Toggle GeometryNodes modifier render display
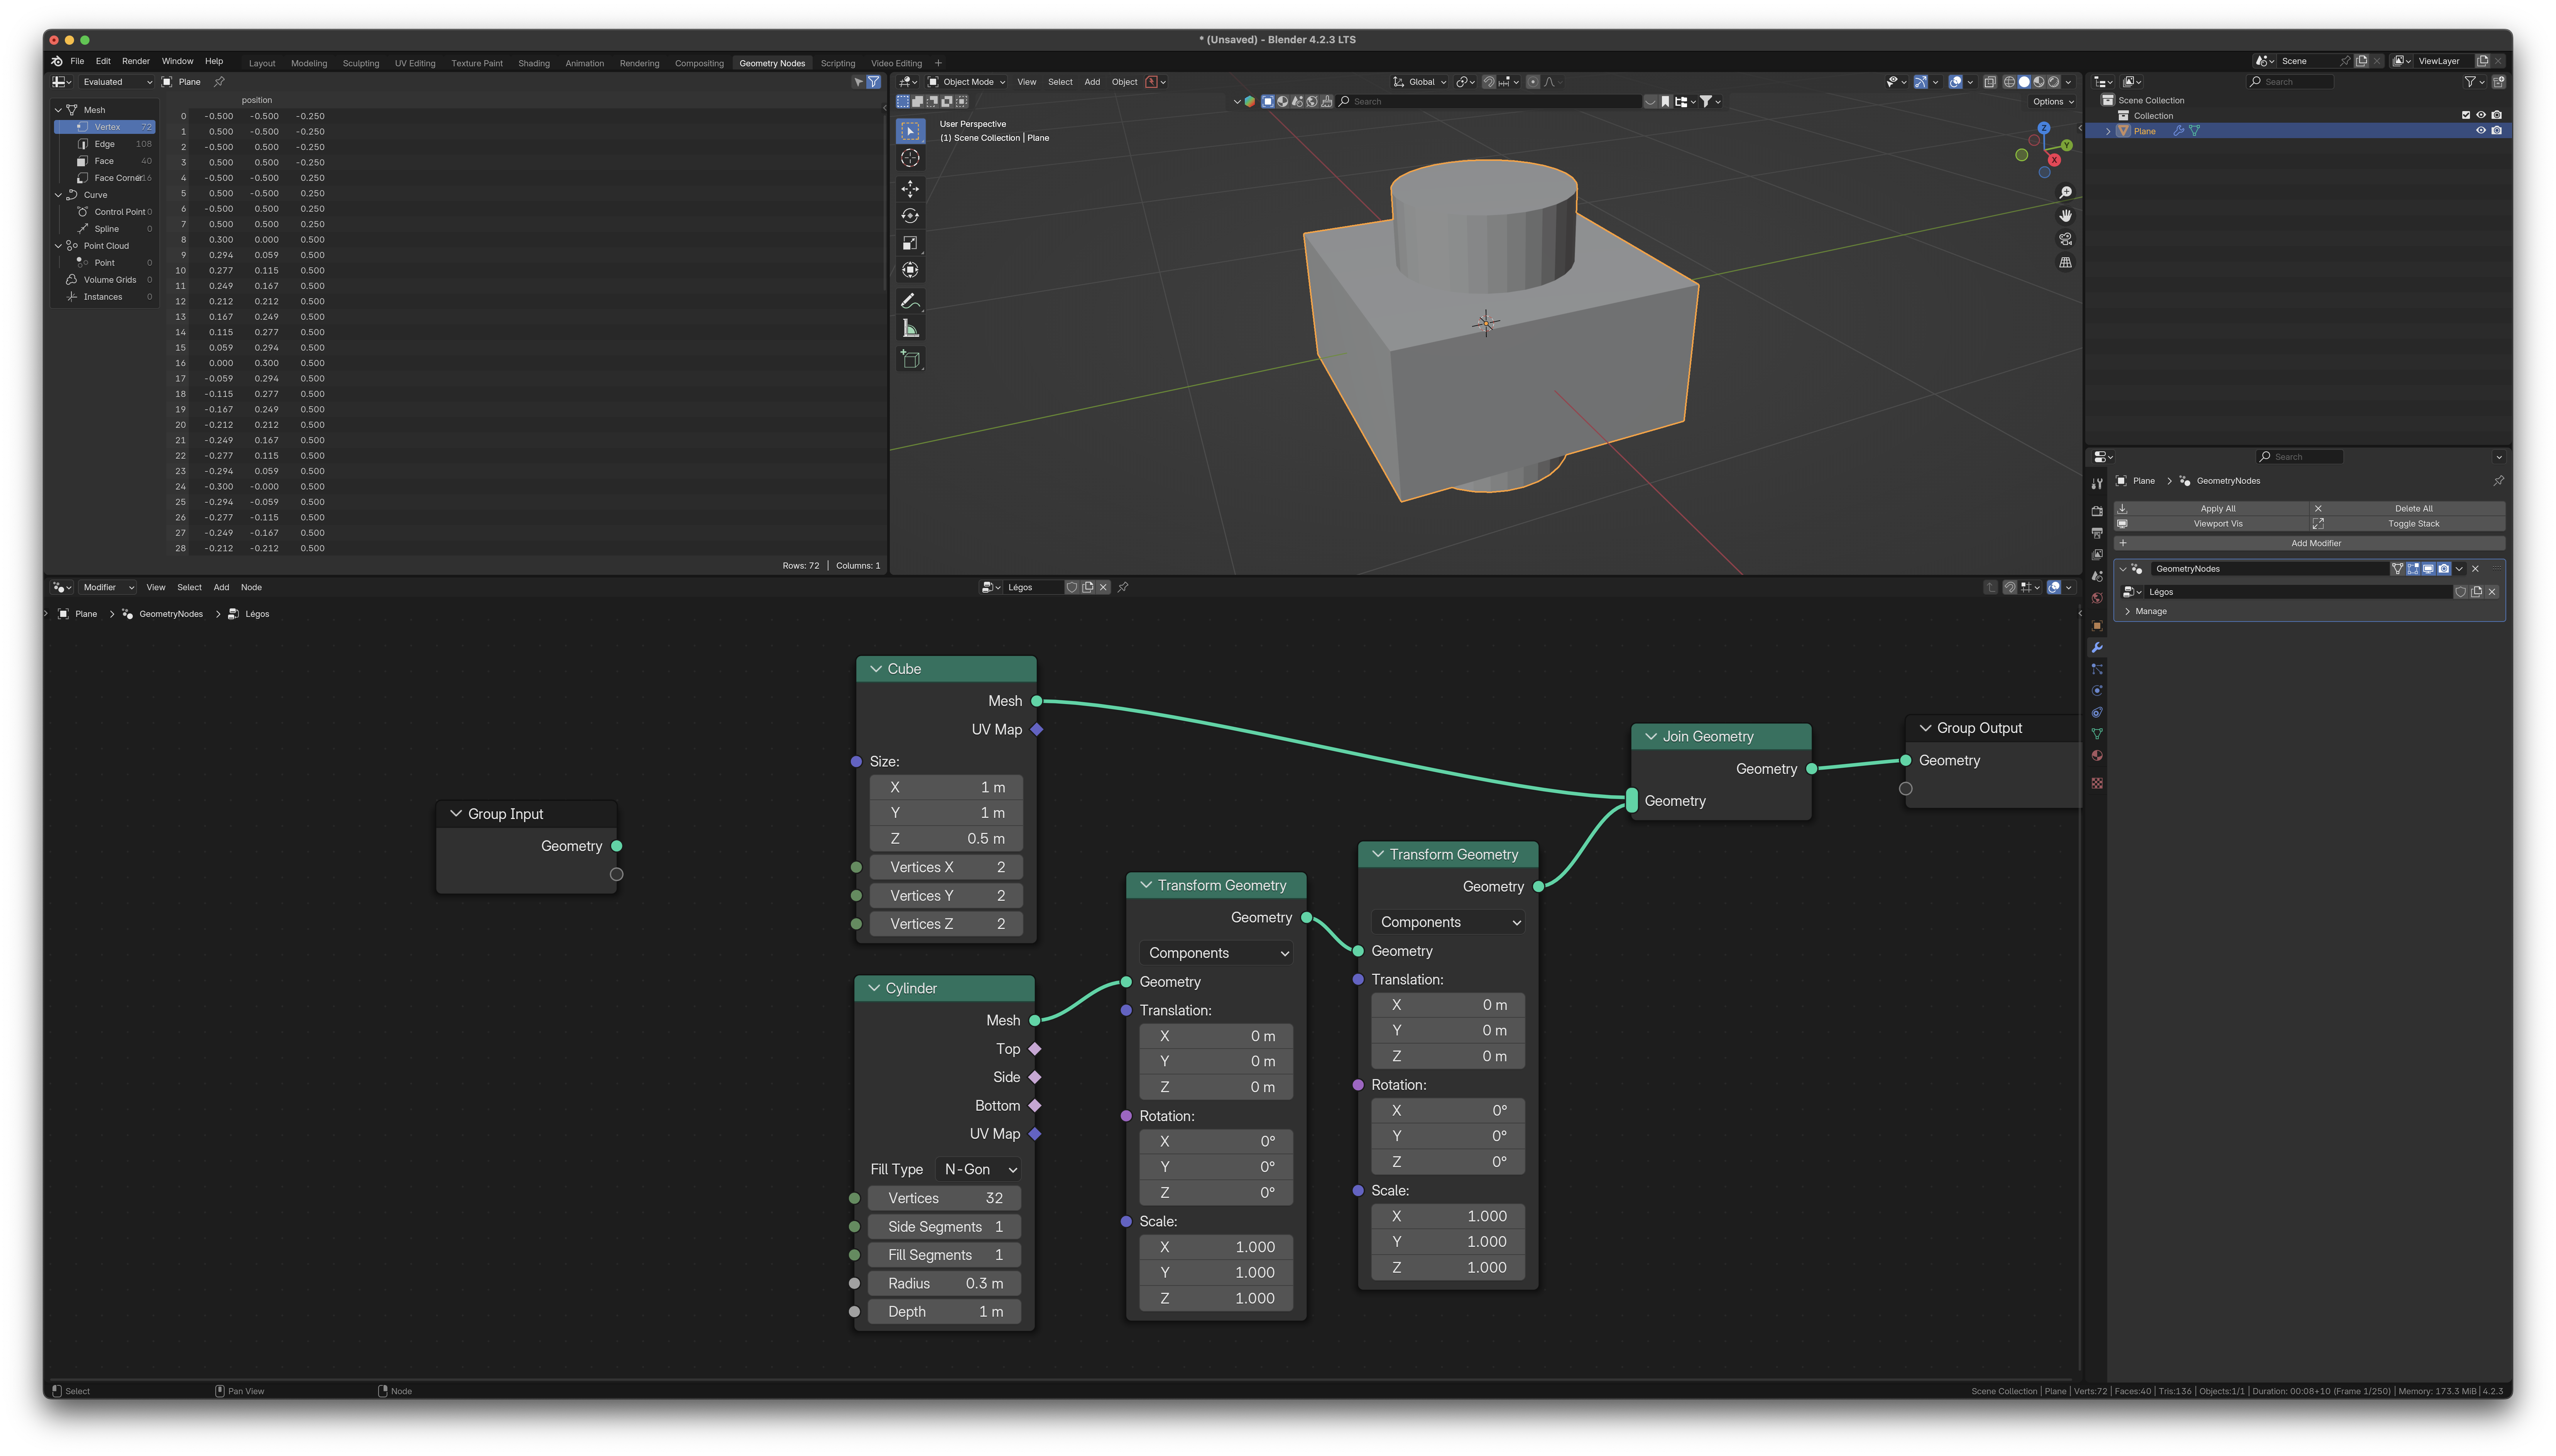The image size is (2556, 1456). coord(2444,569)
